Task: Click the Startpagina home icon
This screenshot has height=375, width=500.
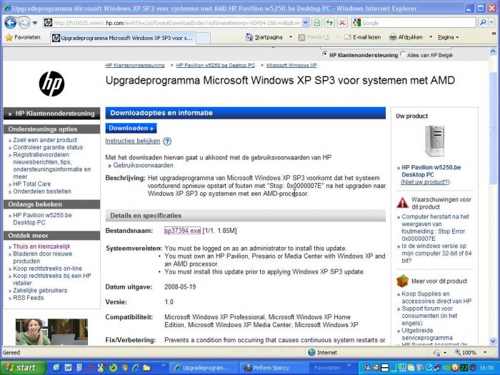Action: (249, 37)
